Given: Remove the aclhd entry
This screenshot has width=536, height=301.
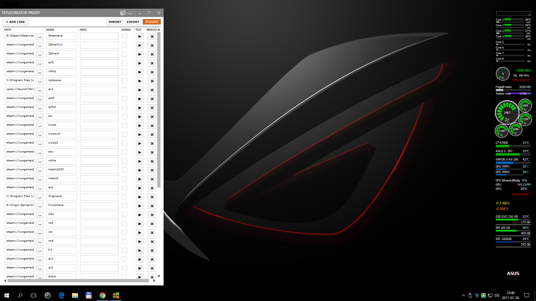Looking at the screenshot, I should pyautogui.click(x=152, y=108).
